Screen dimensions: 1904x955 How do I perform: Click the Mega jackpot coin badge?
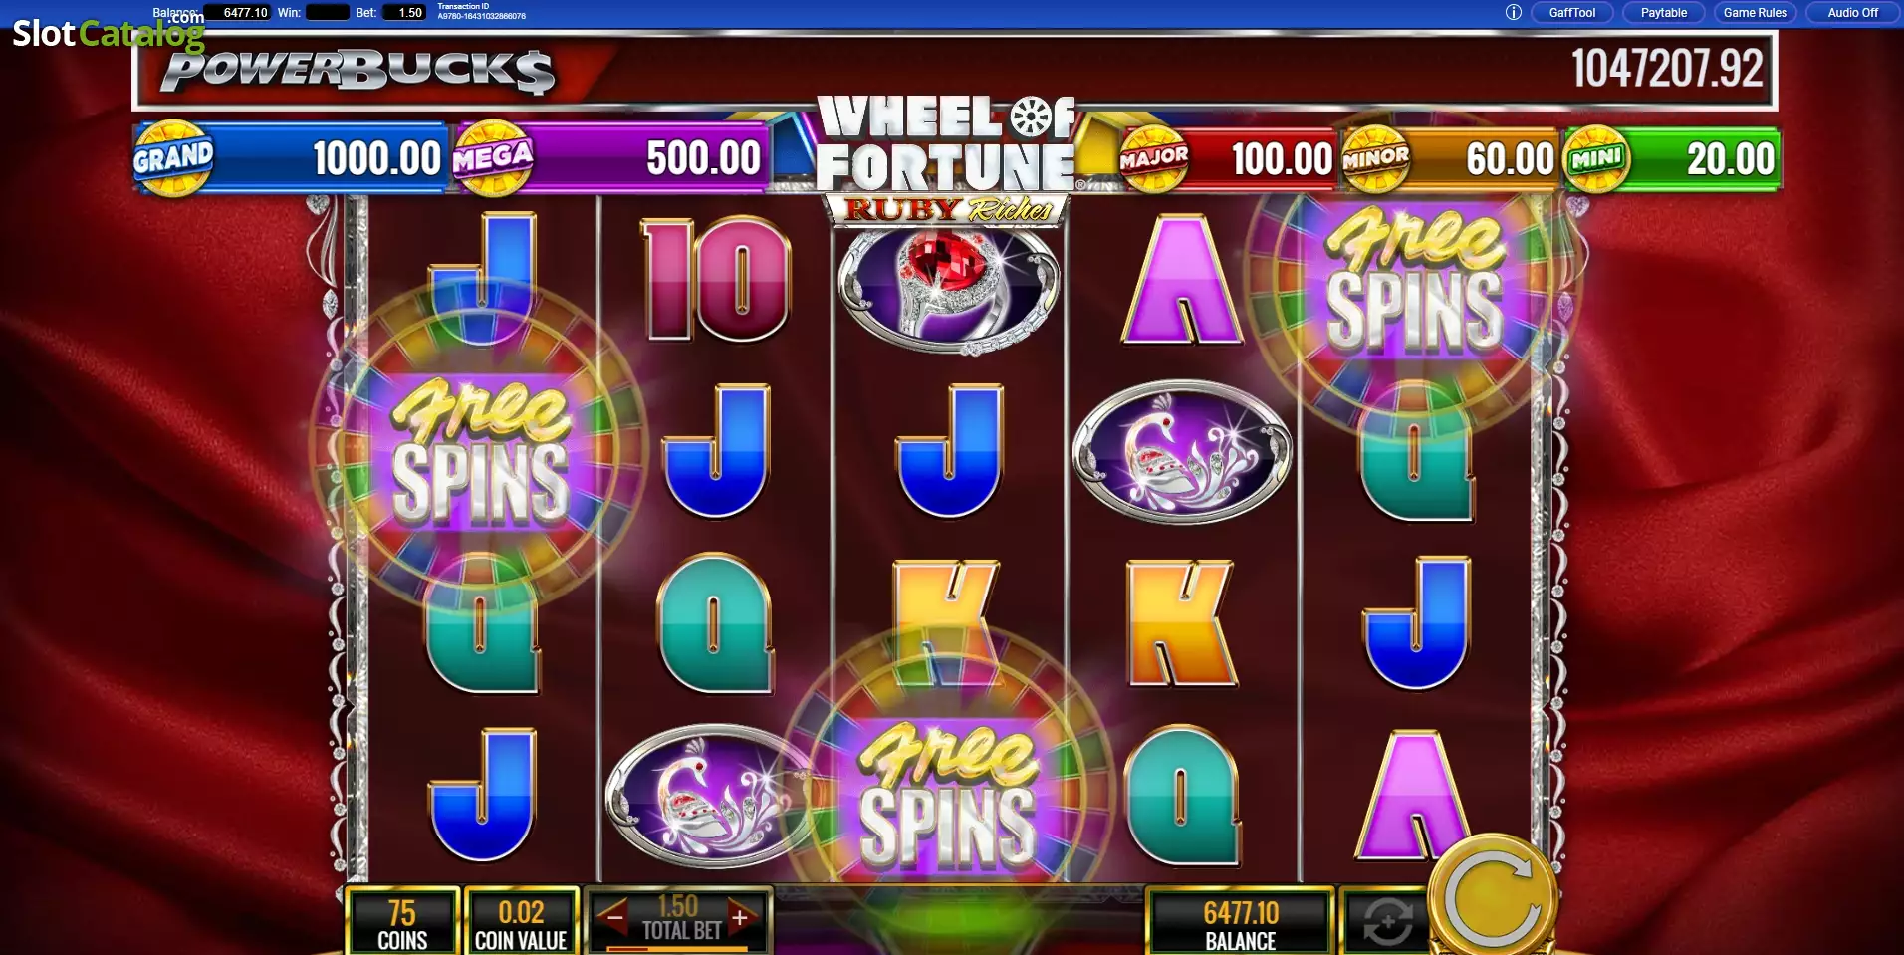click(x=493, y=157)
